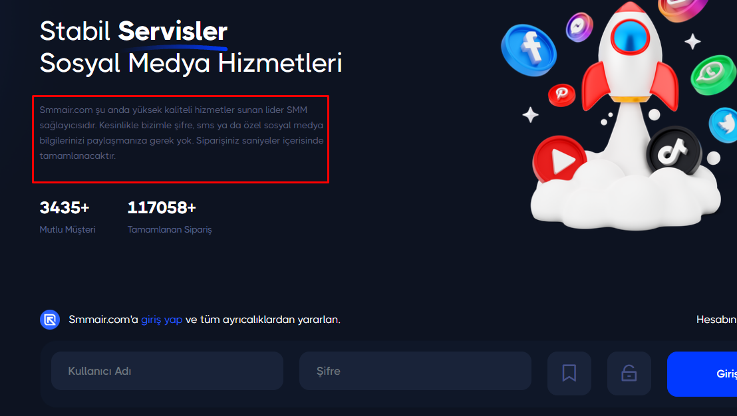This screenshot has height=416, width=737.
Task: Click the padlock icon button
Action: (629, 373)
